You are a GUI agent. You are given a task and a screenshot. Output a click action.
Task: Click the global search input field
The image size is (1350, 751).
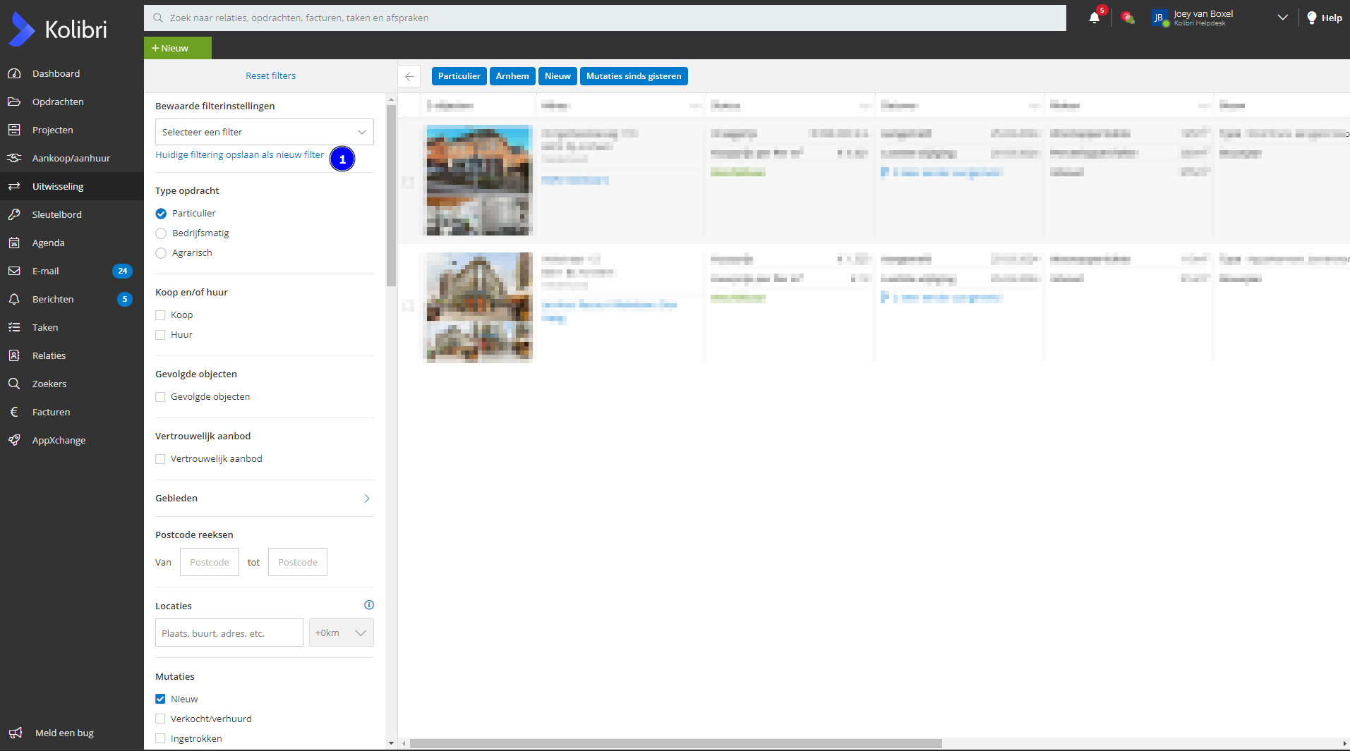point(605,18)
